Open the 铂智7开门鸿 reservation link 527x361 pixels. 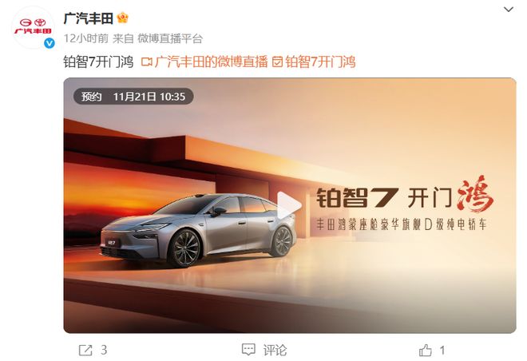point(320,62)
